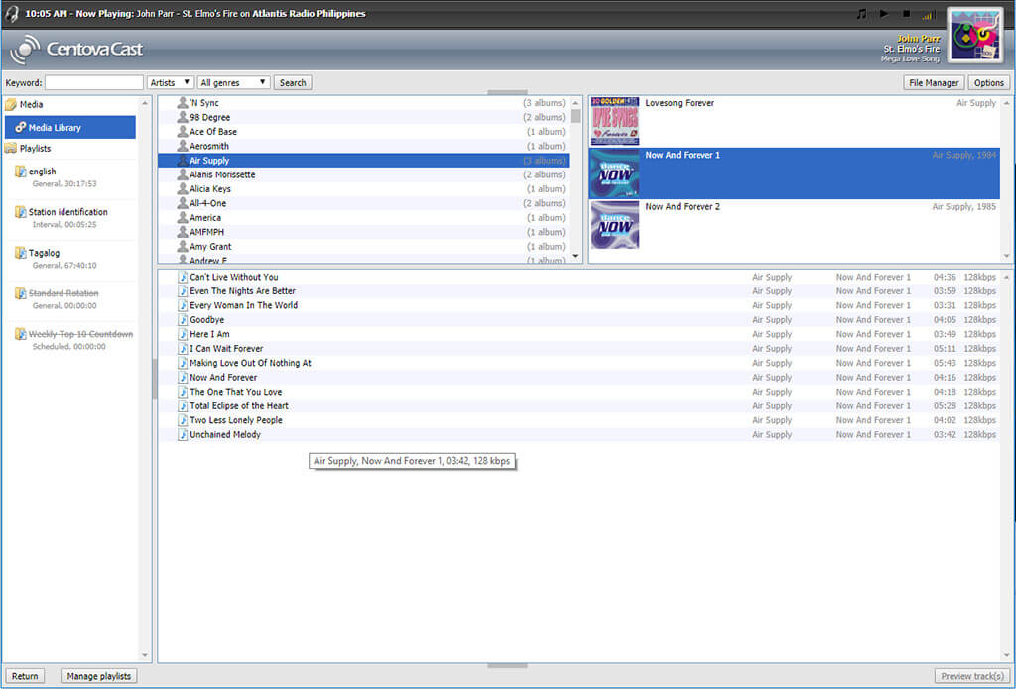The height and width of the screenshot is (689, 1016).
Task: Select track Here I Am
Action: click(x=578, y=334)
